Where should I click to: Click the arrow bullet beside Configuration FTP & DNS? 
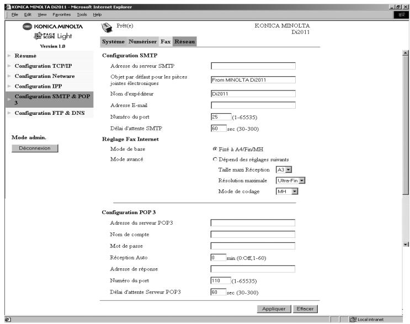(9, 113)
